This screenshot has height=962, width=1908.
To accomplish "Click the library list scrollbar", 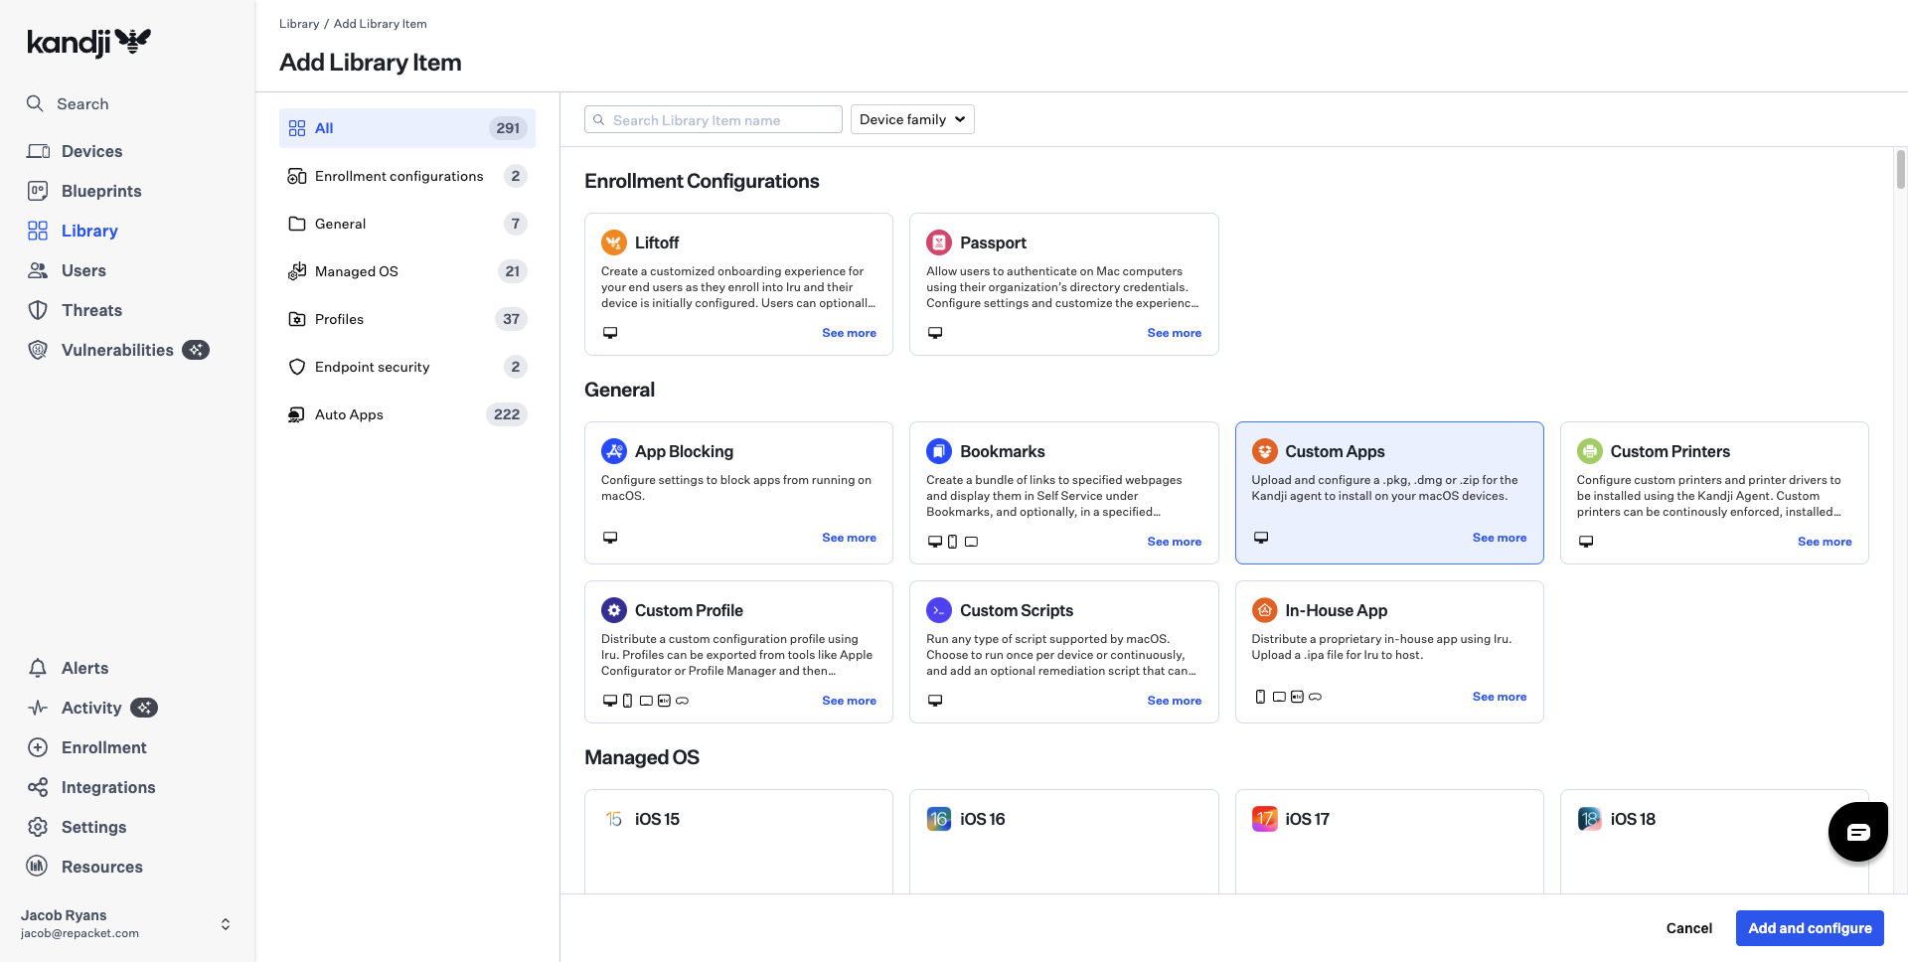I will click(1900, 169).
